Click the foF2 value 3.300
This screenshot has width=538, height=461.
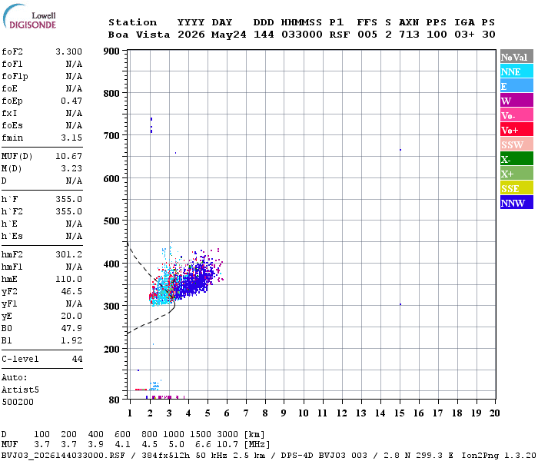pyautogui.click(x=68, y=51)
